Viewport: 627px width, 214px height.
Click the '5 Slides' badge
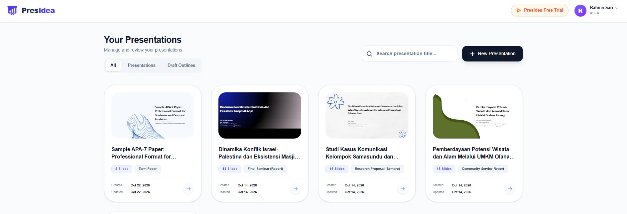tap(122, 169)
